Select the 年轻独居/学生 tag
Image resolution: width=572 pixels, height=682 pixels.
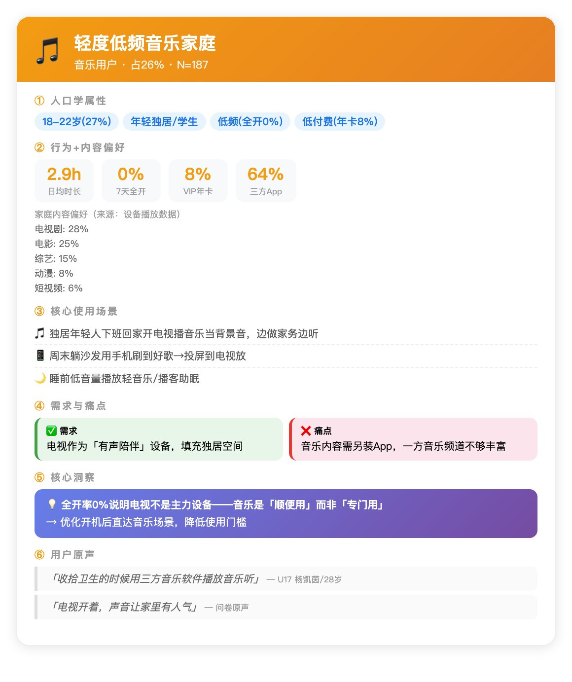[164, 122]
